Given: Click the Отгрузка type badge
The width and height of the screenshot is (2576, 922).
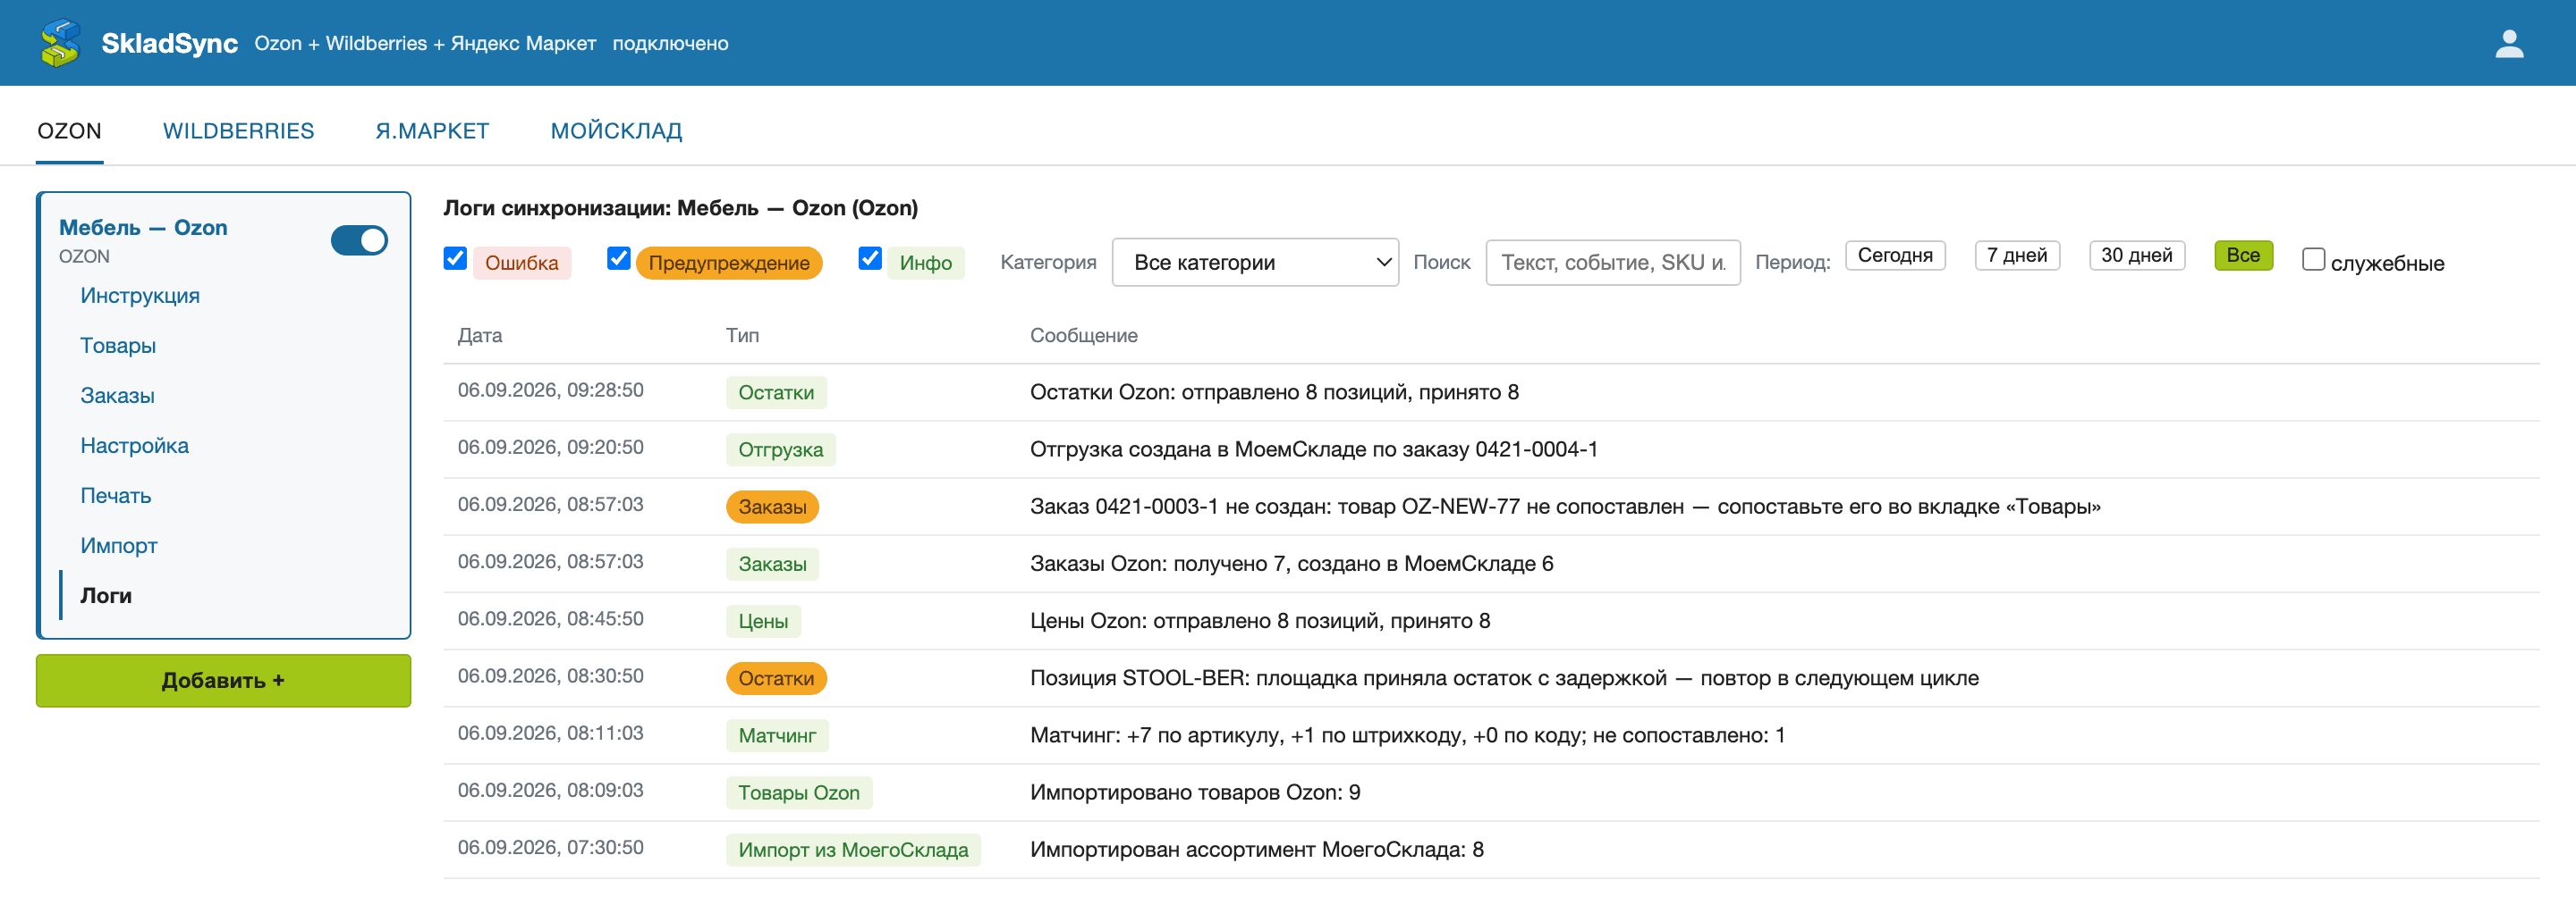Looking at the screenshot, I should (x=780, y=449).
